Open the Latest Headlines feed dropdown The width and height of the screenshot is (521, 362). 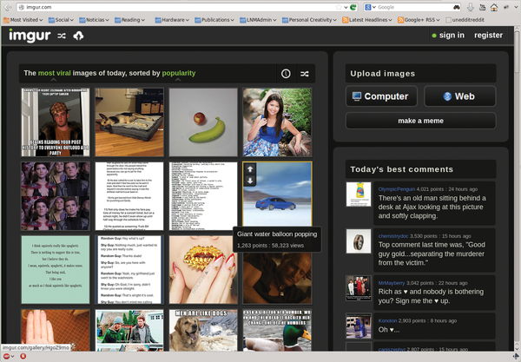pos(367,20)
